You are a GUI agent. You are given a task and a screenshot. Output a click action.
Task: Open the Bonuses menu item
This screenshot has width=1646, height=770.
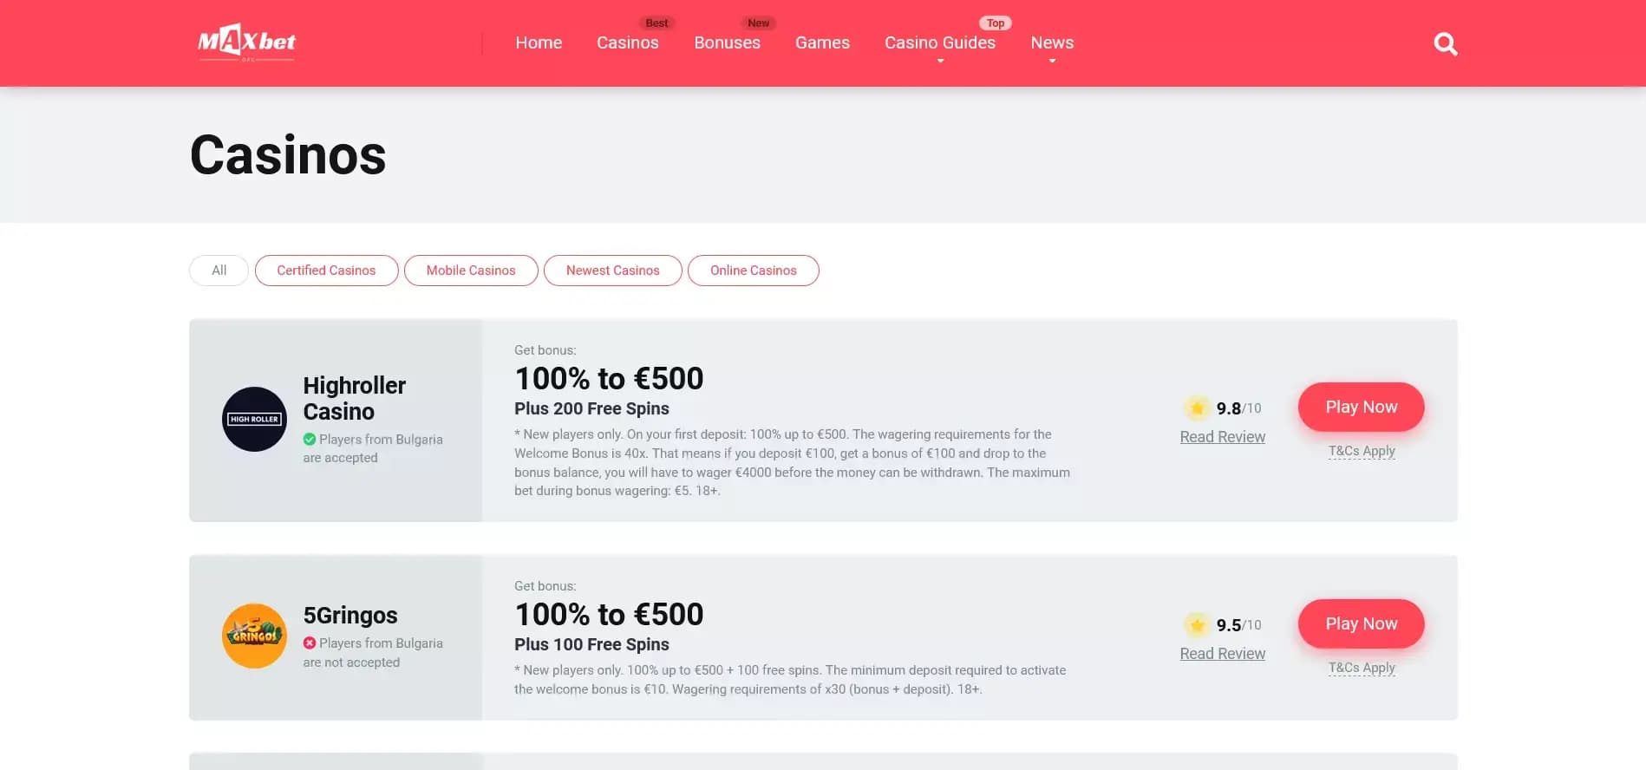click(727, 42)
